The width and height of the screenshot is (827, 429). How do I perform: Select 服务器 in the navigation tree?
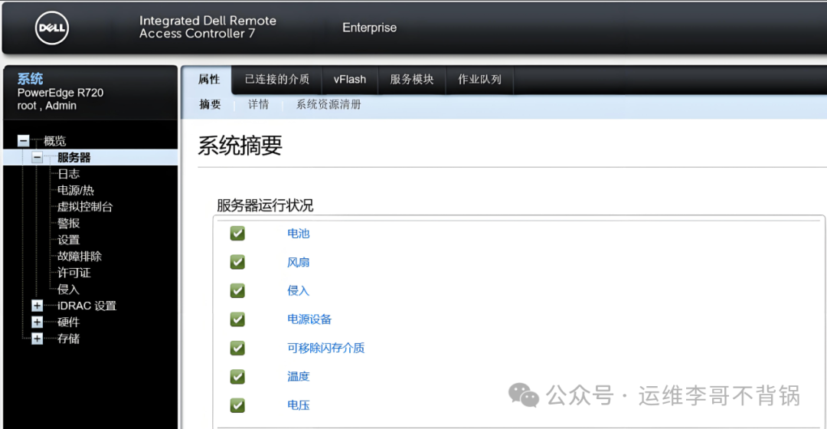(74, 157)
